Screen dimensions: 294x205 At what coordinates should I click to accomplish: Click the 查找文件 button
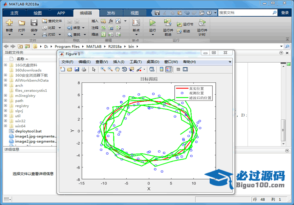click(52, 20)
